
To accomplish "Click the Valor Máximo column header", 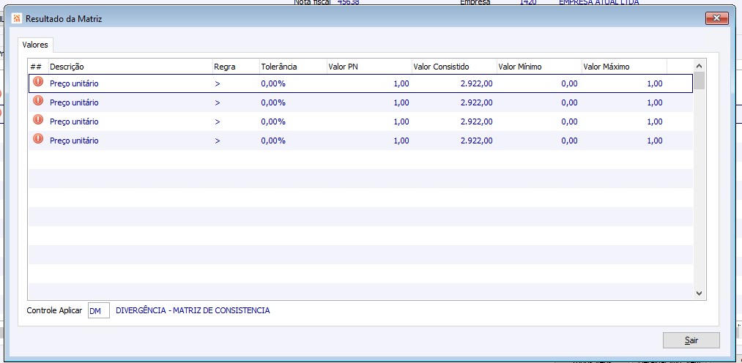I will coord(625,67).
